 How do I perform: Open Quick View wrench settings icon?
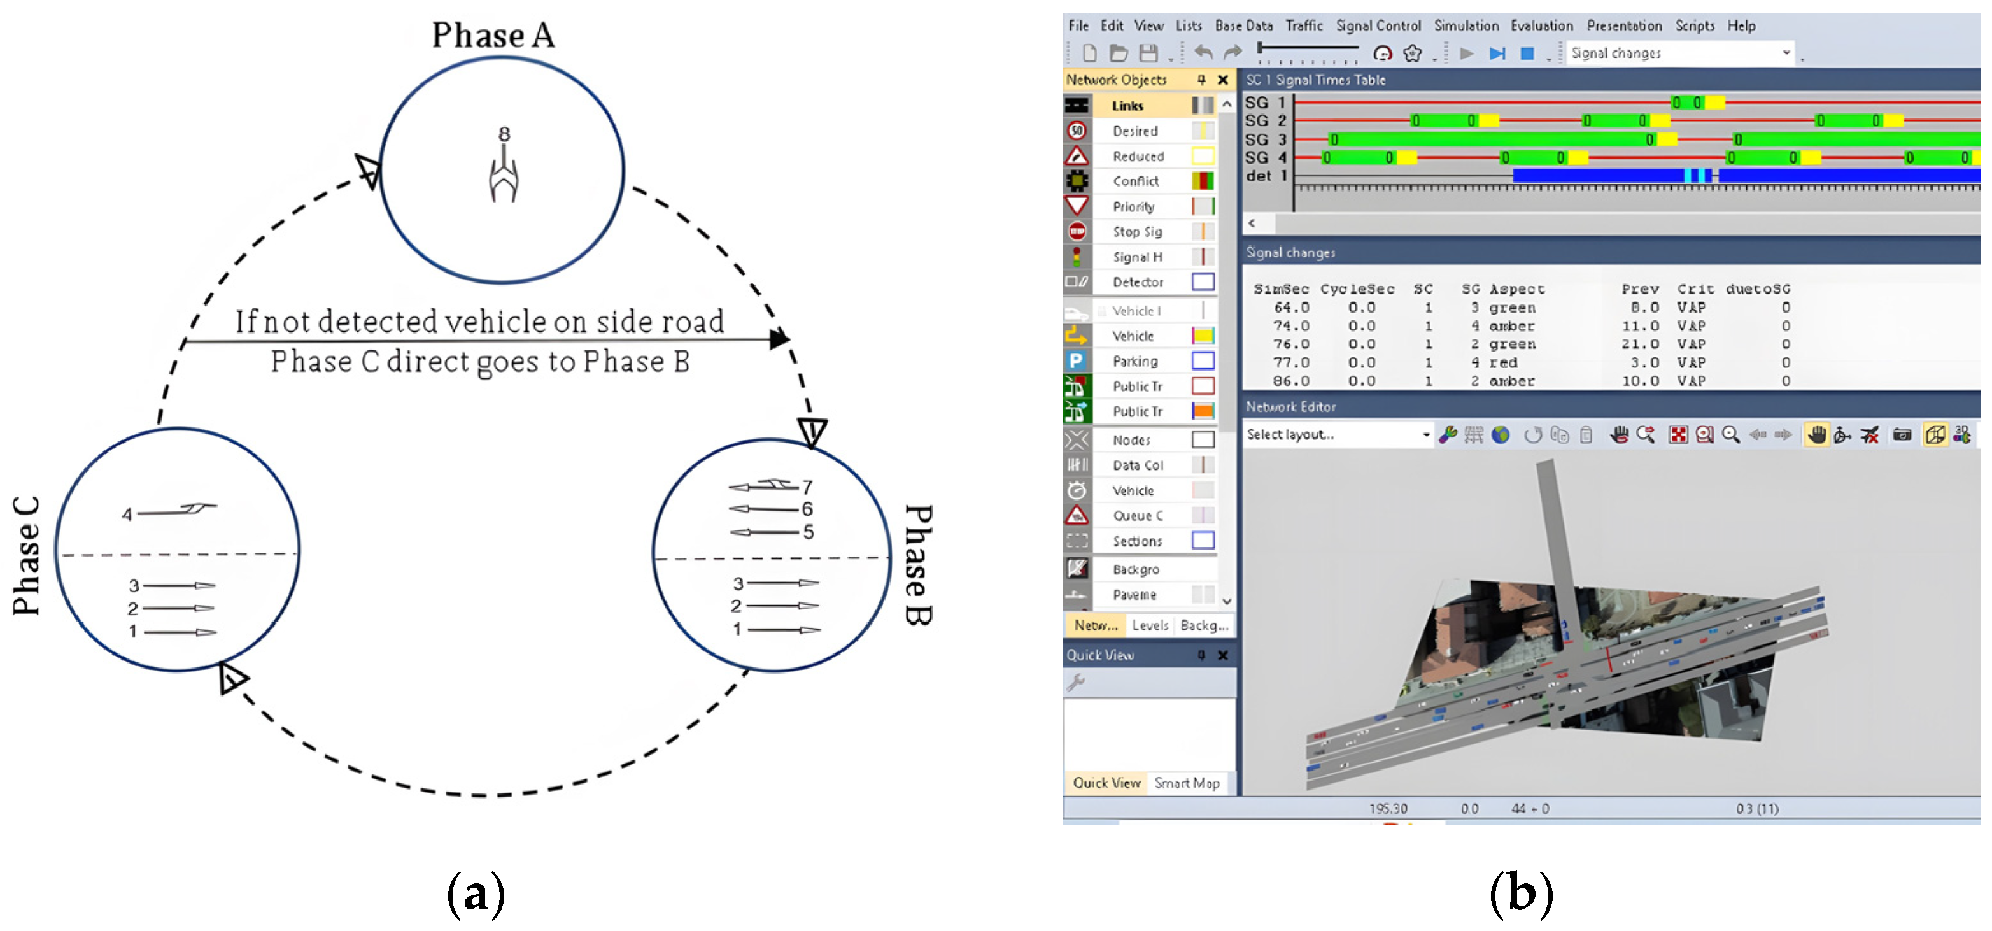(x=1076, y=682)
